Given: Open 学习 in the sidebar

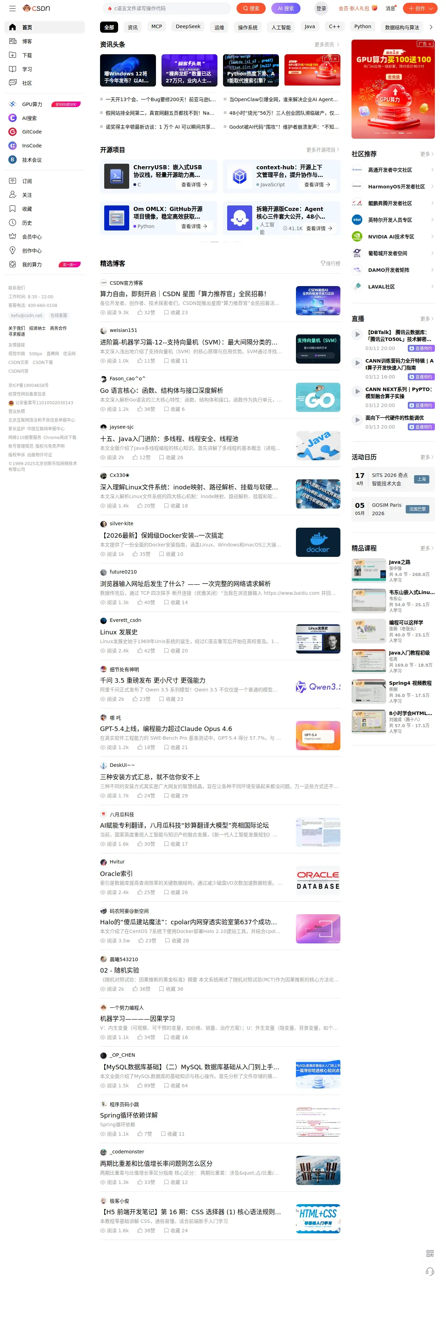Looking at the screenshot, I should coord(45,69).
